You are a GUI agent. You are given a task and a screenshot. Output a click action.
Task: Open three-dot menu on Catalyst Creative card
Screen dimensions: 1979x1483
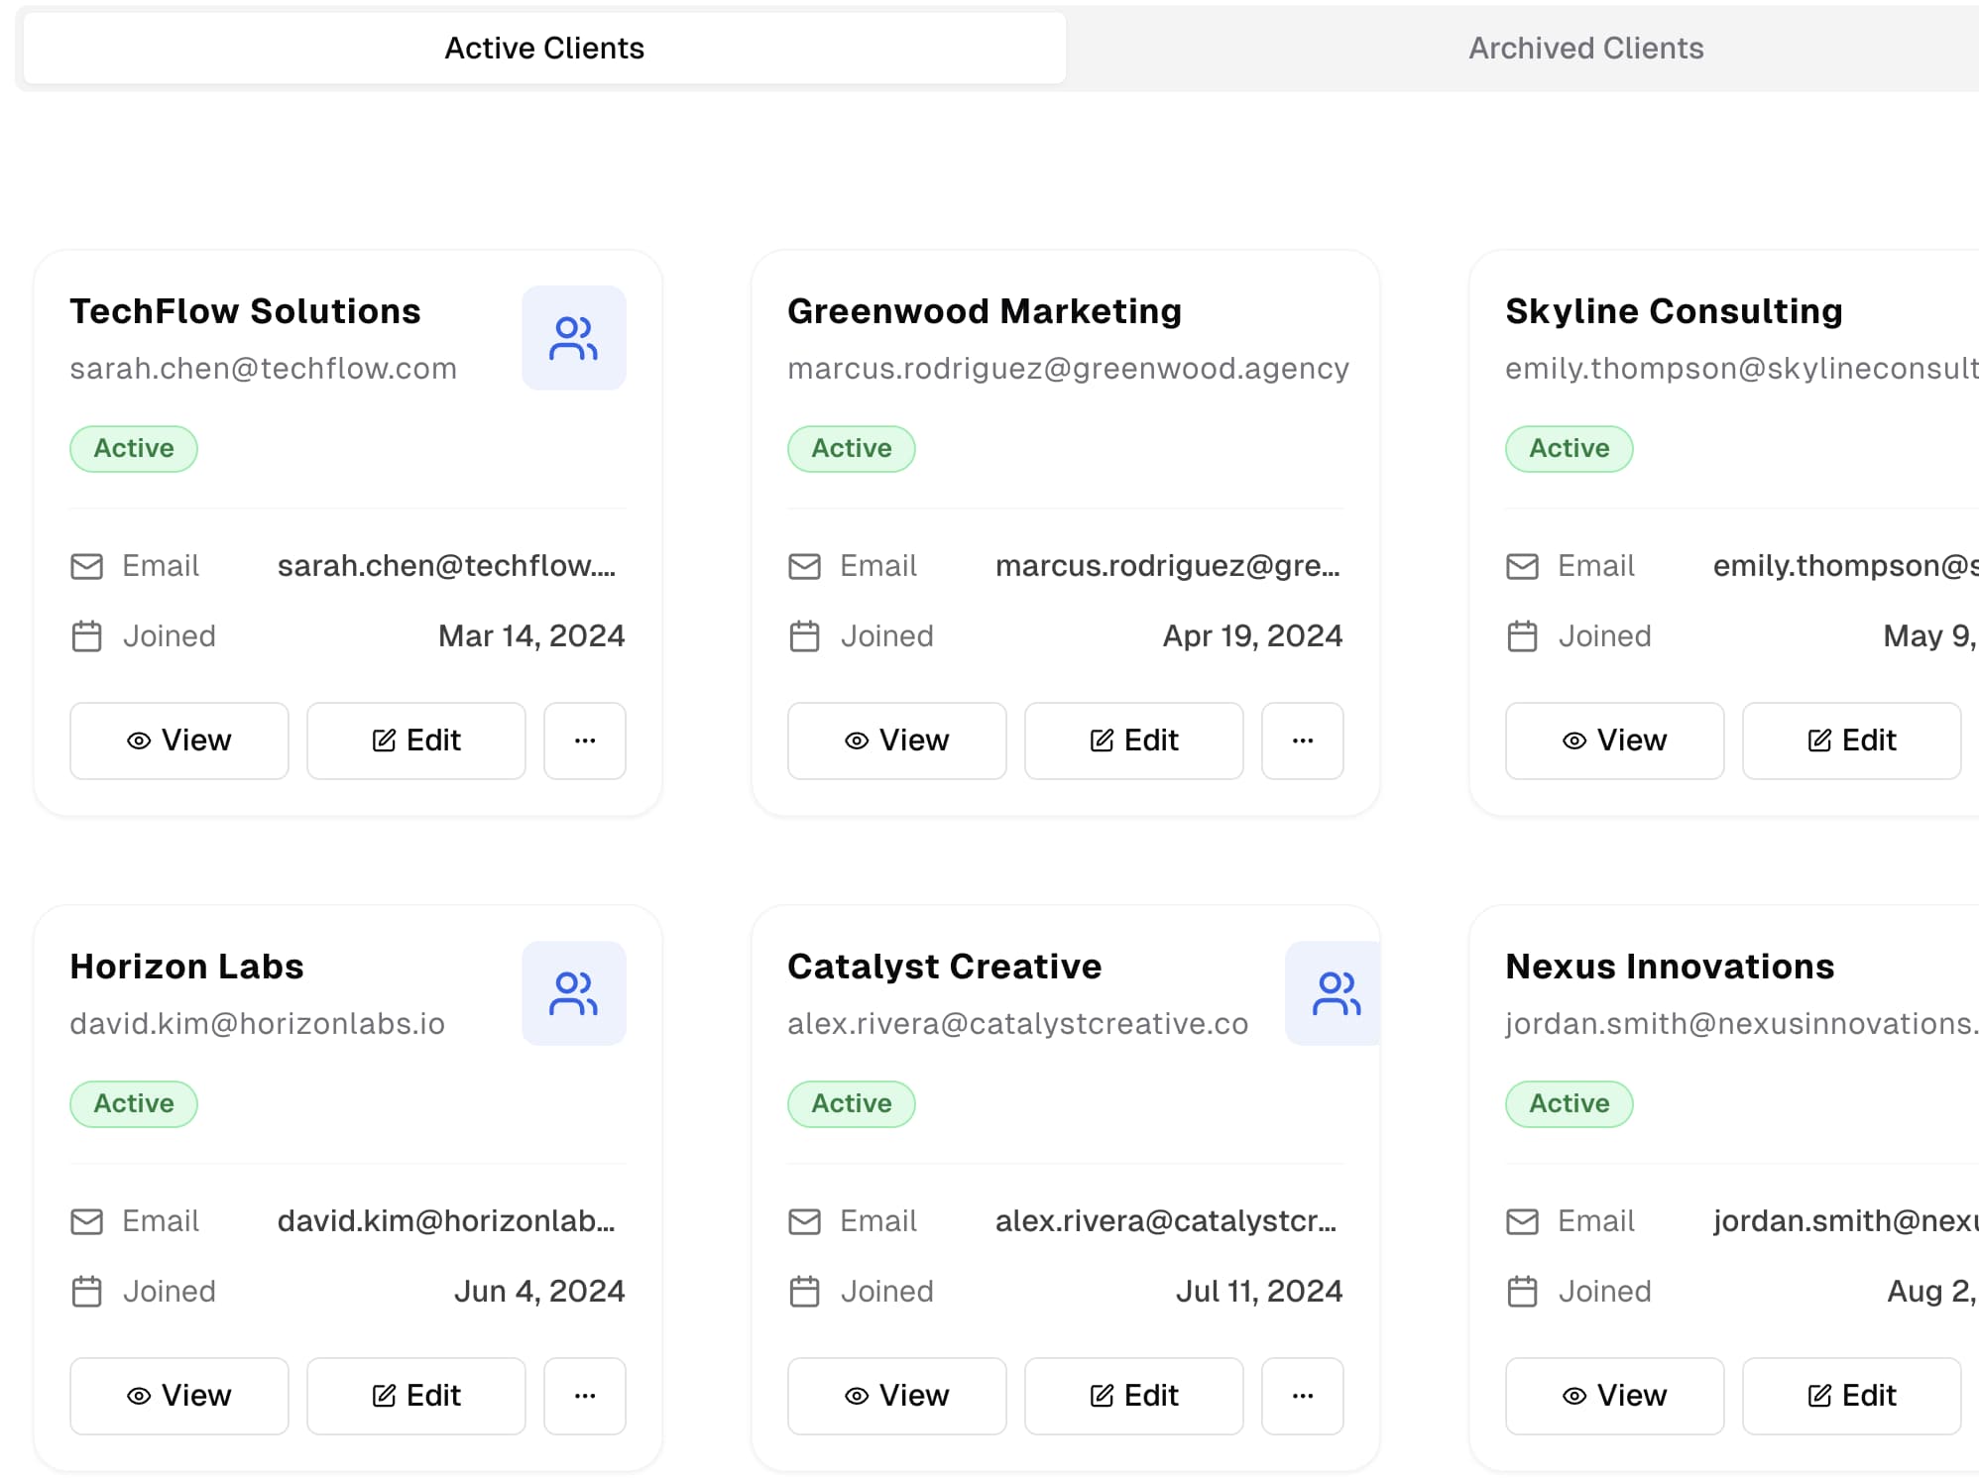1302,1396
